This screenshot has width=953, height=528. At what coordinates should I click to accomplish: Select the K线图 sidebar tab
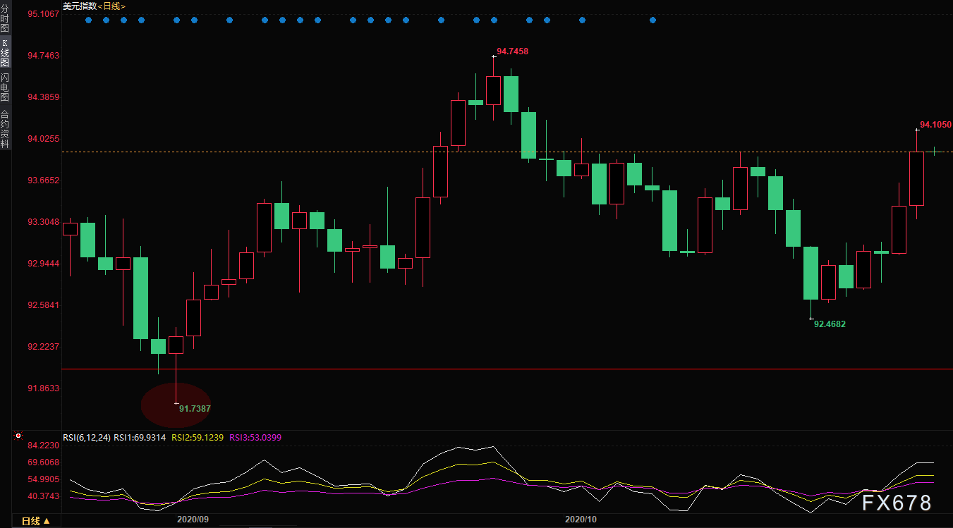point(5,53)
